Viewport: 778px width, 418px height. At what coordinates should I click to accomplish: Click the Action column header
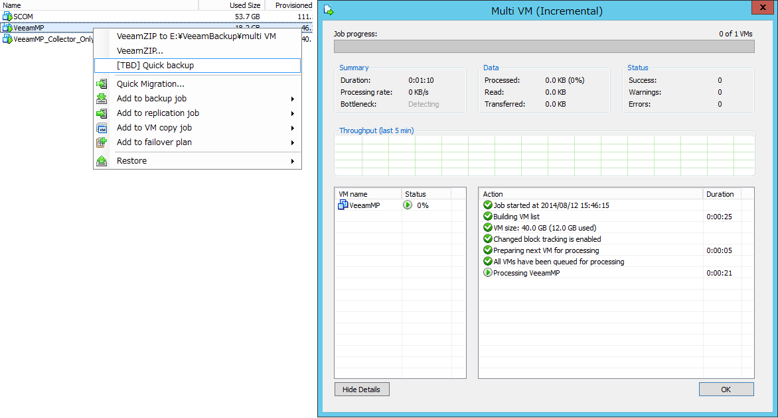591,194
